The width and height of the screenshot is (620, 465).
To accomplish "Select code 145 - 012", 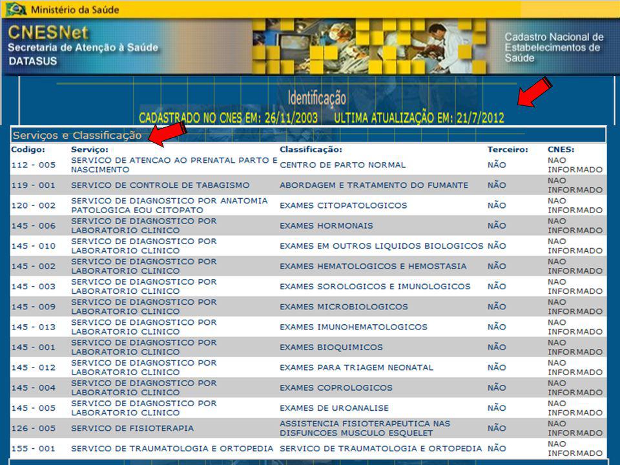I will click(x=33, y=367).
